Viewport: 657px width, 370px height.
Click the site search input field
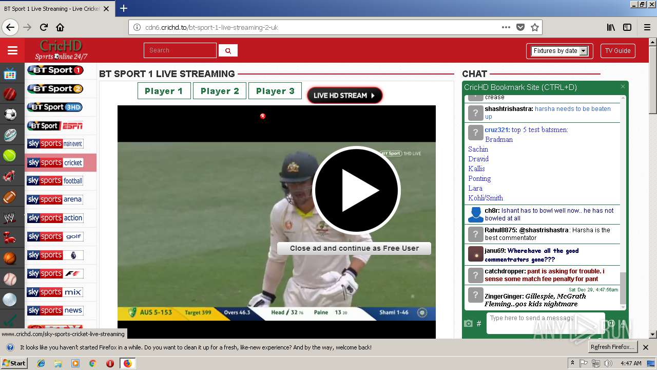180,50
